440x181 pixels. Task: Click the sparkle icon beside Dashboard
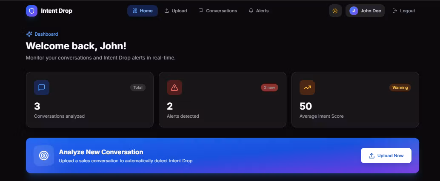pyautogui.click(x=29, y=34)
